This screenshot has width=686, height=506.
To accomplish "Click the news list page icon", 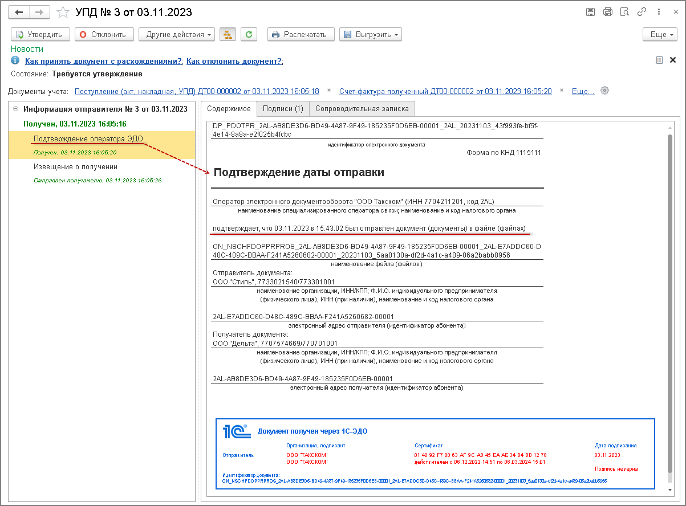I will pos(659,60).
